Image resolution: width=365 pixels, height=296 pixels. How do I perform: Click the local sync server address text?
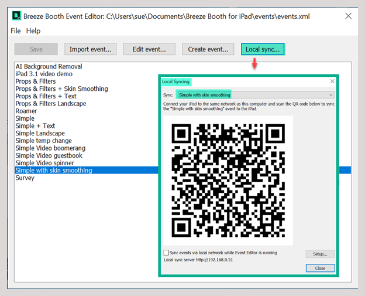pos(198,260)
